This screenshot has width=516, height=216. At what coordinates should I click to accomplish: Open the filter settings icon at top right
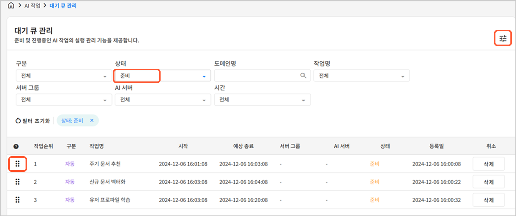point(503,38)
